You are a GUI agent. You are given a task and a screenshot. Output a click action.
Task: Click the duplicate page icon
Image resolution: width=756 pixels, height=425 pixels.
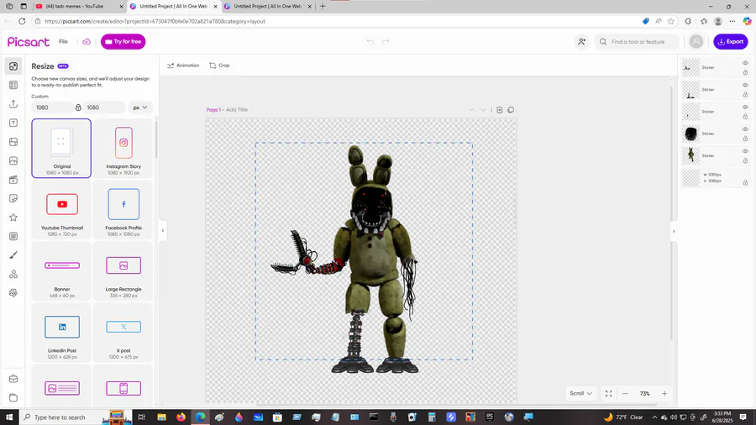coord(511,110)
